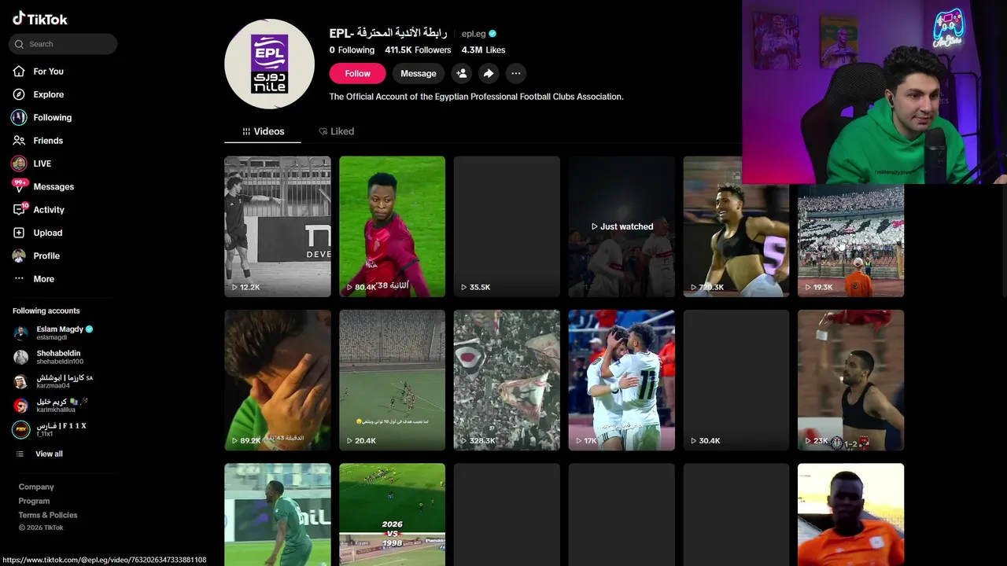Open the video with 17K views

point(622,380)
